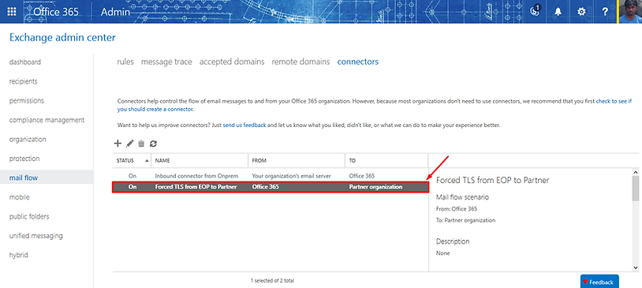This screenshot has height=288, width=642.
Task: Switch to the message trace tab
Action: pos(166,62)
